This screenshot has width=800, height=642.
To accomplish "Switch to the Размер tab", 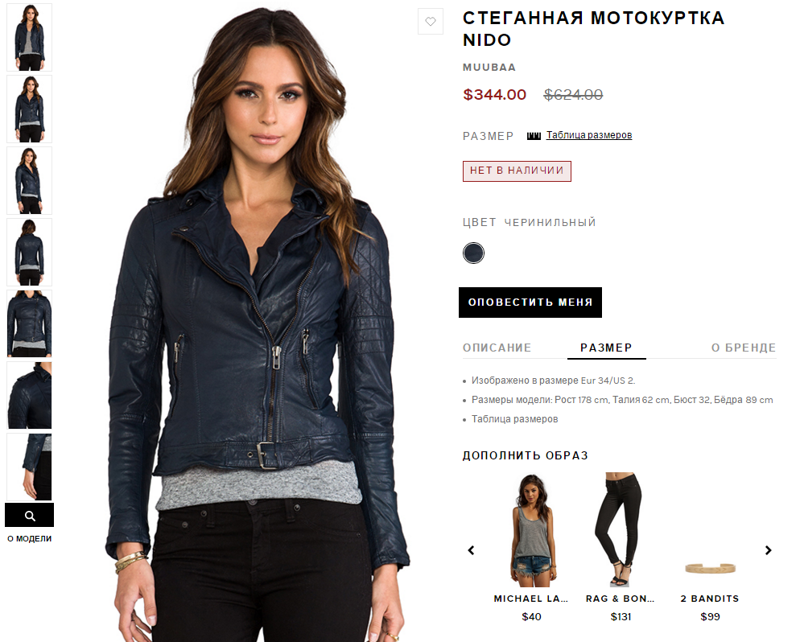I will [606, 348].
